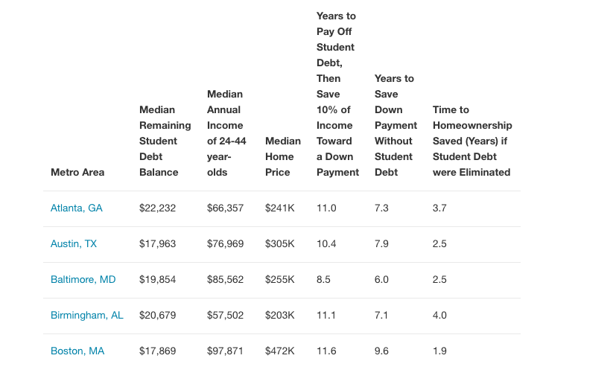Image resolution: width=613 pixels, height=367 pixels.
Task: Select the Median Home Price column header
Action: (x=282, y=156)
